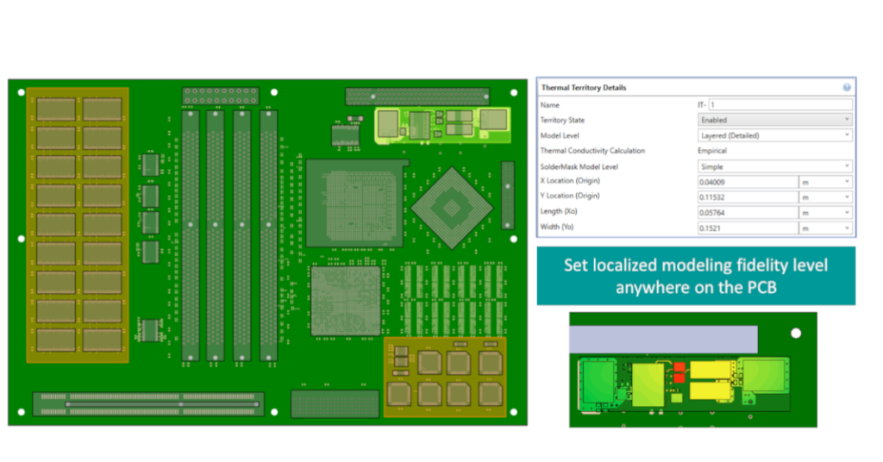Open the Y Location unit dropdown
Screen dimensions: 883x462
pyautogui.click(x=826, y=197)
